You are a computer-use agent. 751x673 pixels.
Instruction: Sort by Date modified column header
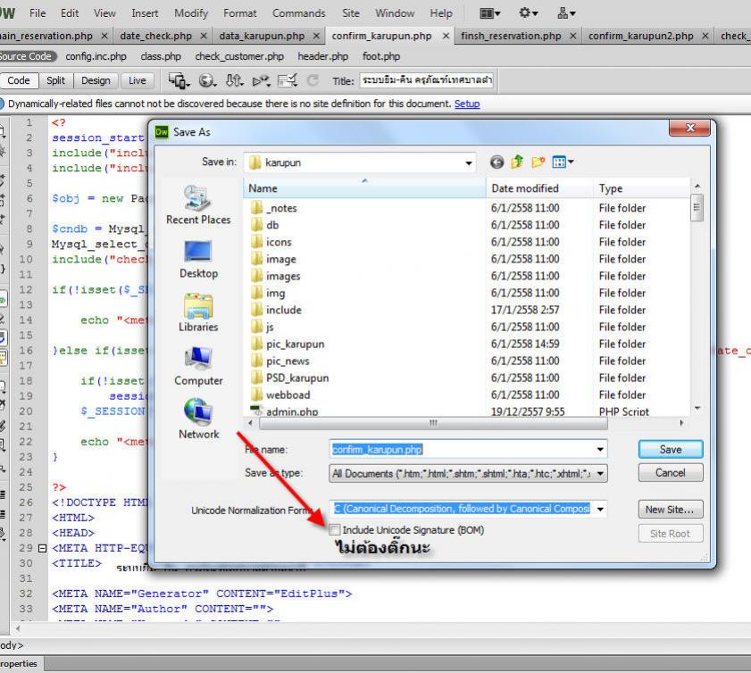tap(539, 188)
